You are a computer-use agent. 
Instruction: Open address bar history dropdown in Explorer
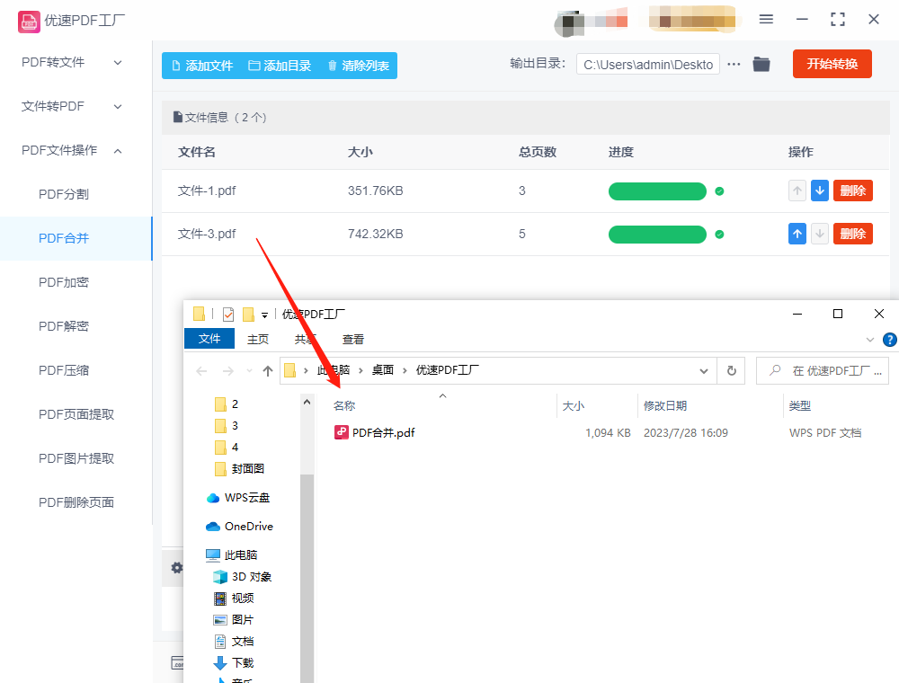point(704,371)
